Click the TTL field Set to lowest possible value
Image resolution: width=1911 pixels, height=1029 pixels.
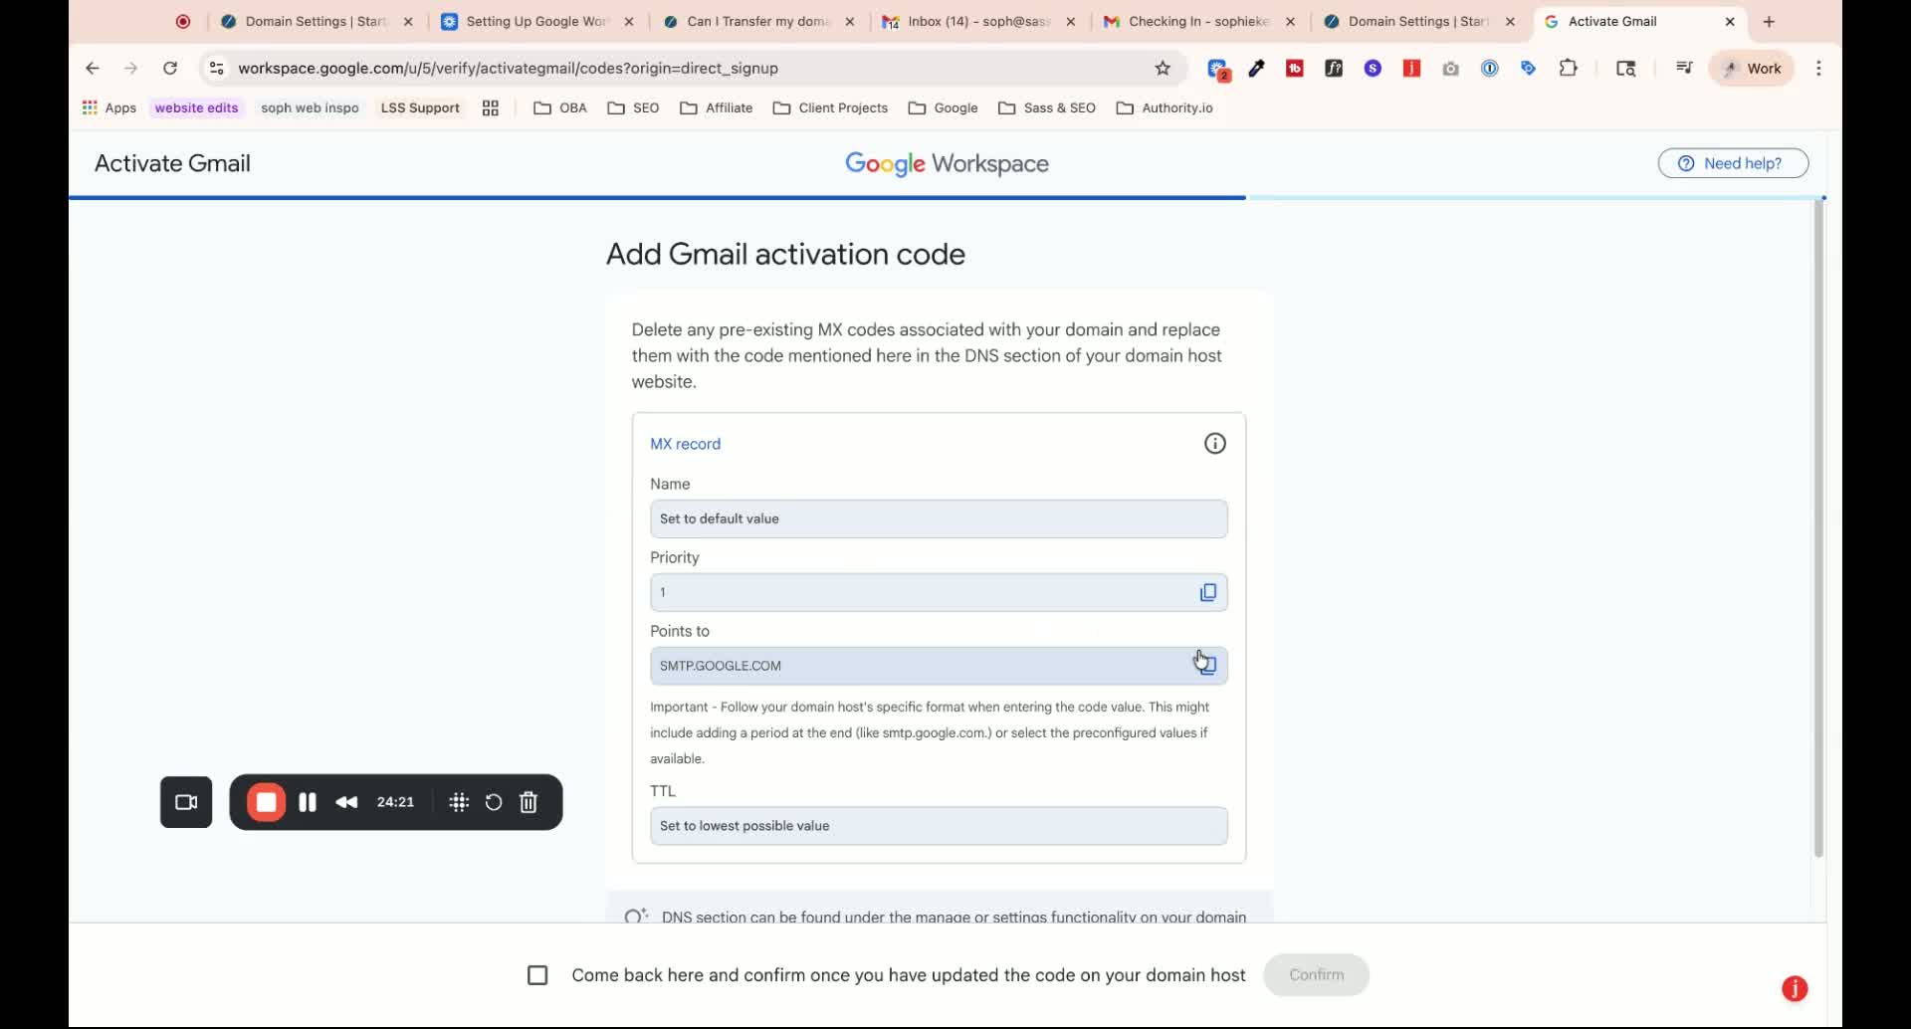point(939,826)
